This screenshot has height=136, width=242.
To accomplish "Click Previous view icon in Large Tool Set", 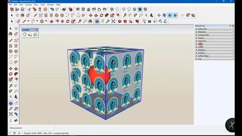I will point(16,114).
